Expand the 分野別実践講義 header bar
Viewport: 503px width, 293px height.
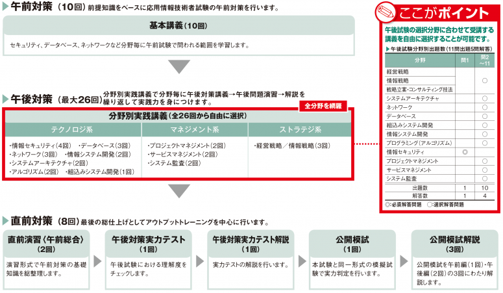tap(178, 116)
